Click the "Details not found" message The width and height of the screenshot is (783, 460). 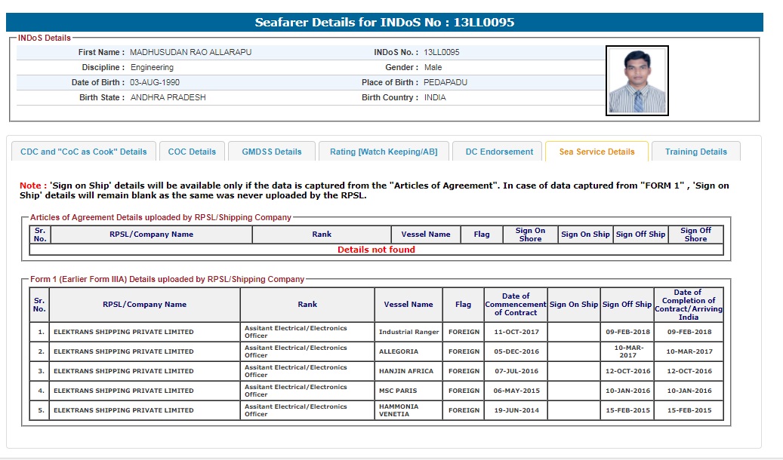point(376,250)
